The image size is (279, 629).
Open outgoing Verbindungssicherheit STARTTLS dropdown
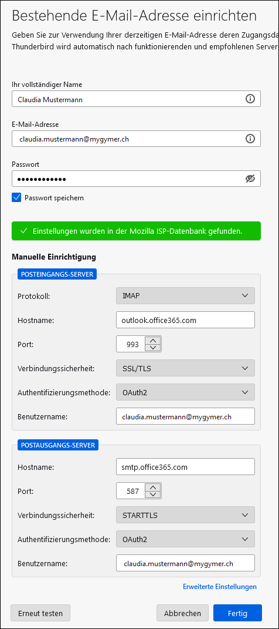(185, 514)
